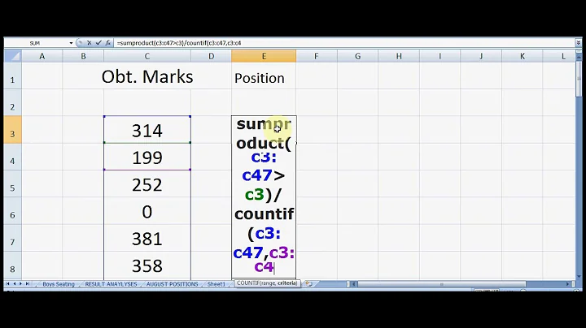Select column C header
This screenshot has height=328, width=586.
[147, 56]
